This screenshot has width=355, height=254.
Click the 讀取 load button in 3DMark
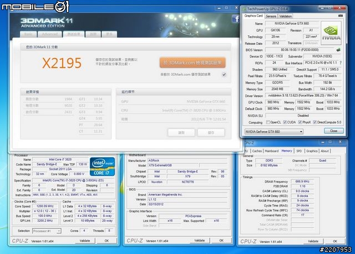pos(181,132)
